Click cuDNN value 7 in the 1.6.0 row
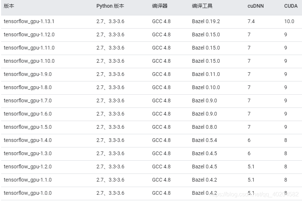 coord(249,114)
